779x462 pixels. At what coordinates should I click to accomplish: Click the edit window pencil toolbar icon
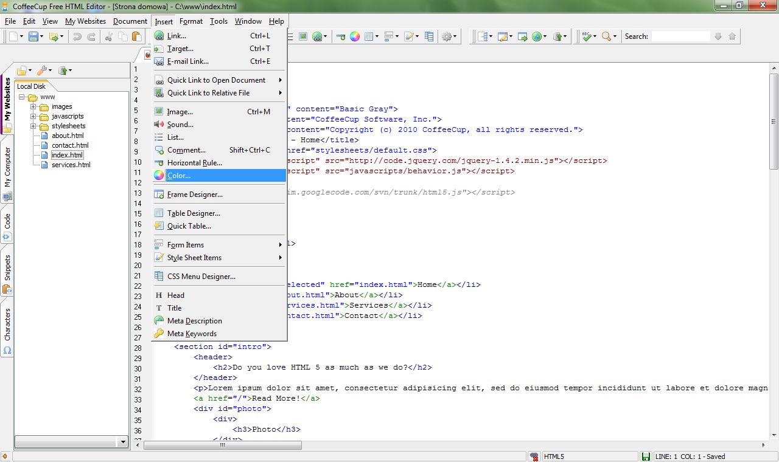click(x=503, y=36)
